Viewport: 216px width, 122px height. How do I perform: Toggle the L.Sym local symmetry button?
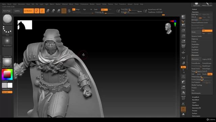(x=183, y=58)
